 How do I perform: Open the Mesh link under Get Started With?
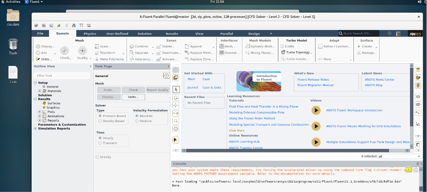coord(191,79)
